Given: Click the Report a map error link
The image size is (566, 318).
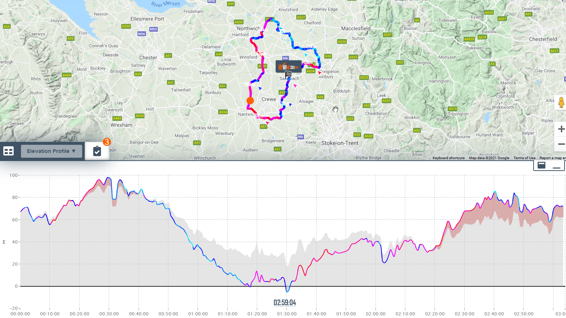Looking at the screenshot, I should coord(552,158).
